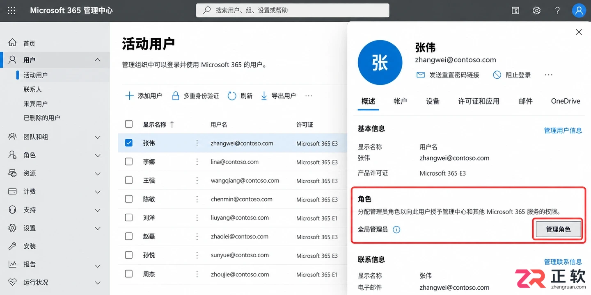The image size is (591, 295).
Task: Click the info icon next to 全局管理员
Action: (396, 229)
